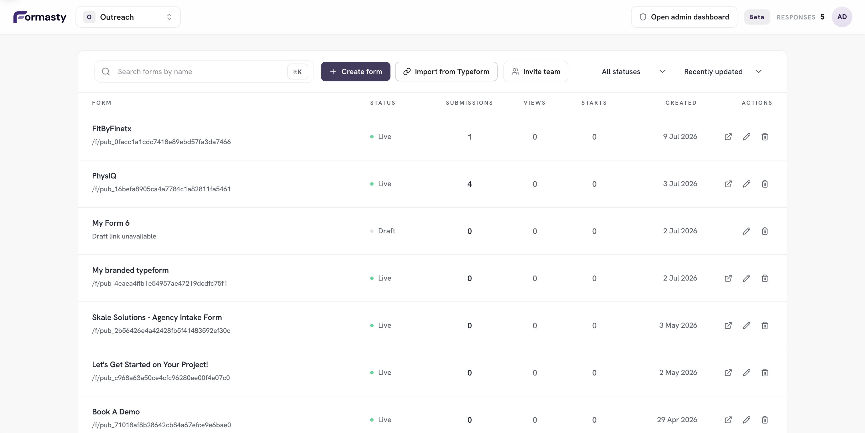Viewport: 865px width, 433px height.
Task: Open My Form 6 row title
Action: pyautogui.click(x=111, y=223)
